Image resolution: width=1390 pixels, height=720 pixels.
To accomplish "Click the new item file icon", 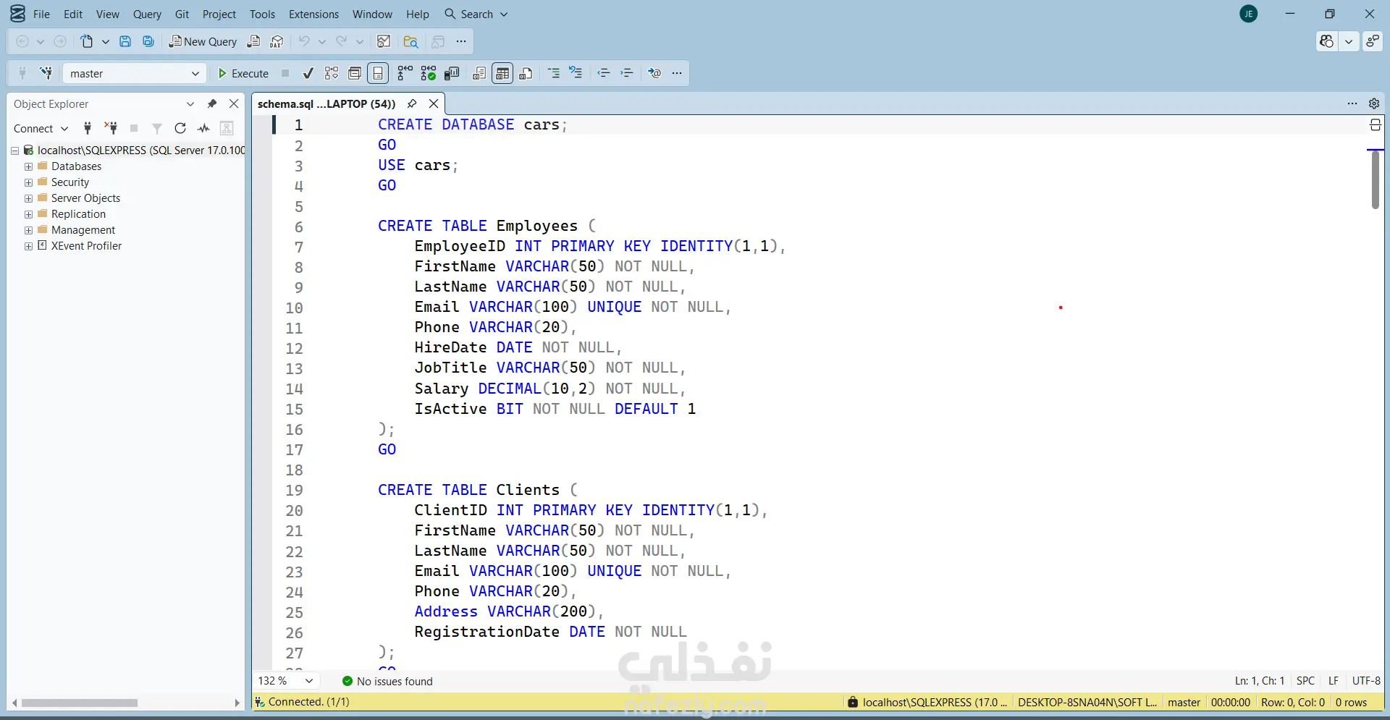I will pos(87,41).
